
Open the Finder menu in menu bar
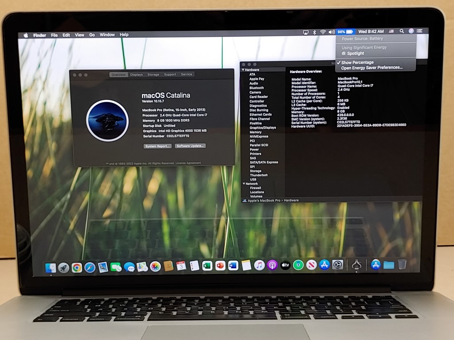[x=39, y=35]
